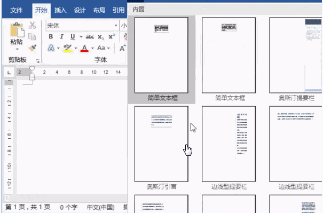Viewport: 323px width, 213px height.
Task: Select the Cut scissors icon
Action: click(x=33, y=25)
